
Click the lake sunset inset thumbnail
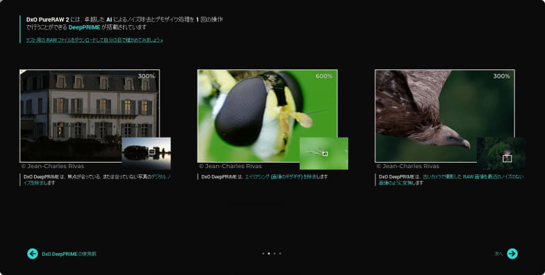pos(146,153)
